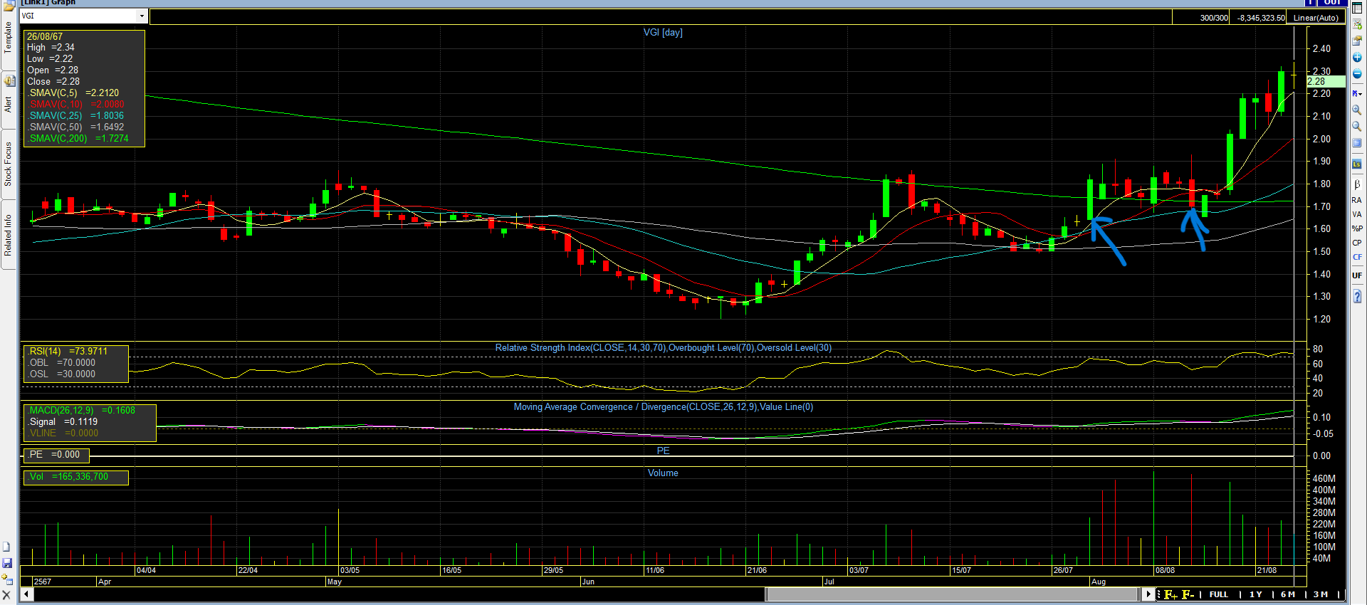Decrease font size with F- button

point(1188,594)
